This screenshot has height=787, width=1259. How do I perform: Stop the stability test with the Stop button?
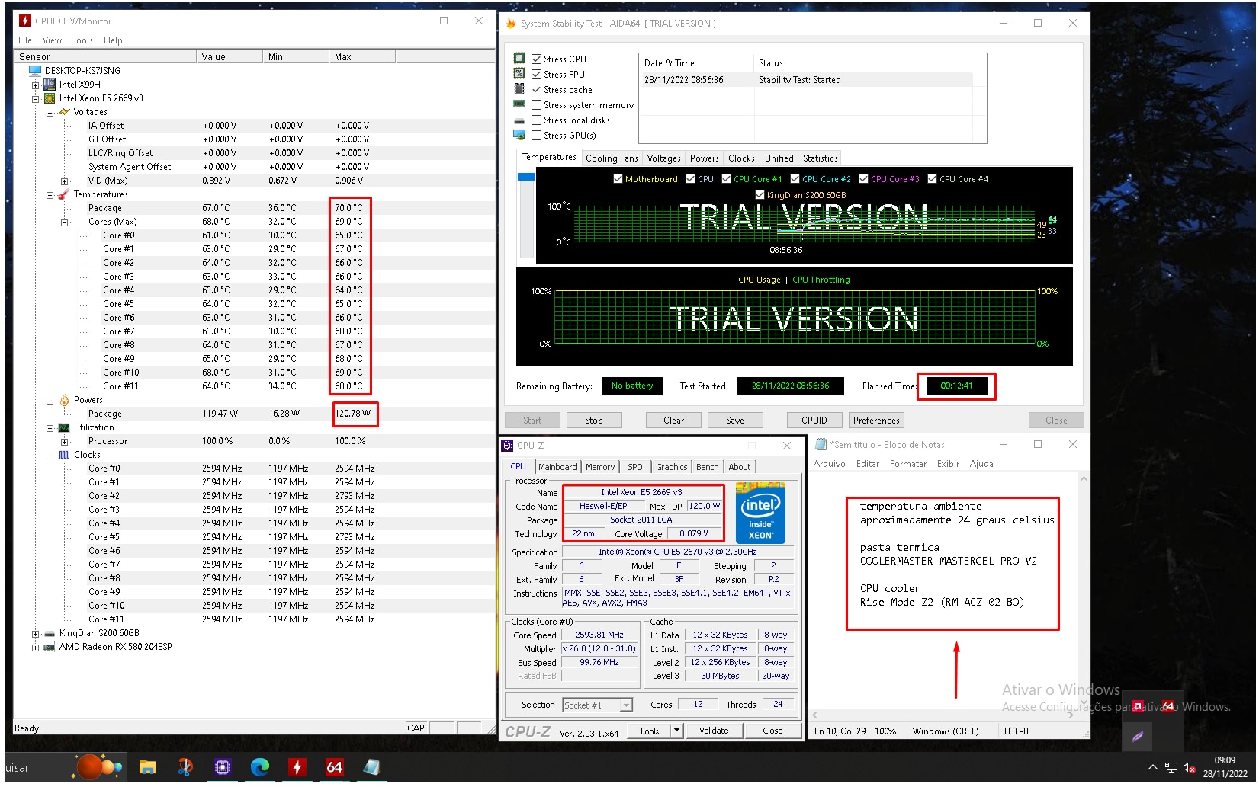point(593,421)
